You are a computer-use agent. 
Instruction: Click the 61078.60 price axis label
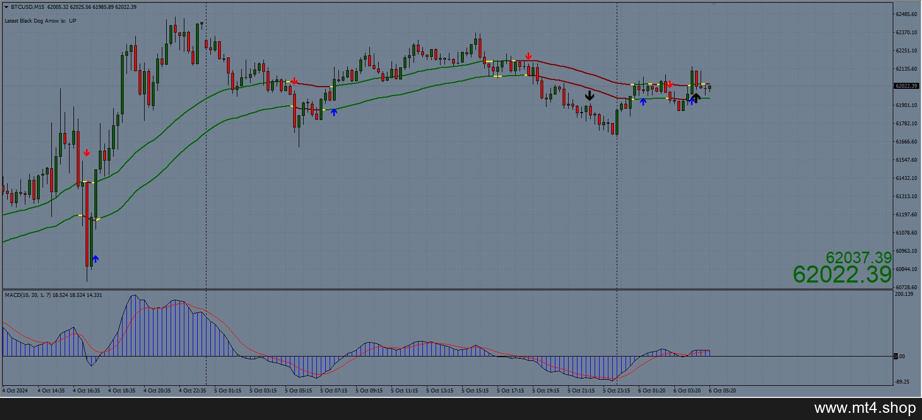907,233
